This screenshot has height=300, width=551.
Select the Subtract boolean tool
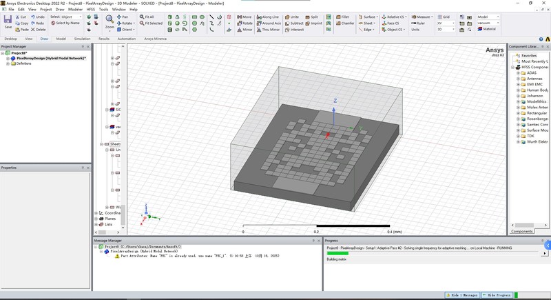[295, 23]
